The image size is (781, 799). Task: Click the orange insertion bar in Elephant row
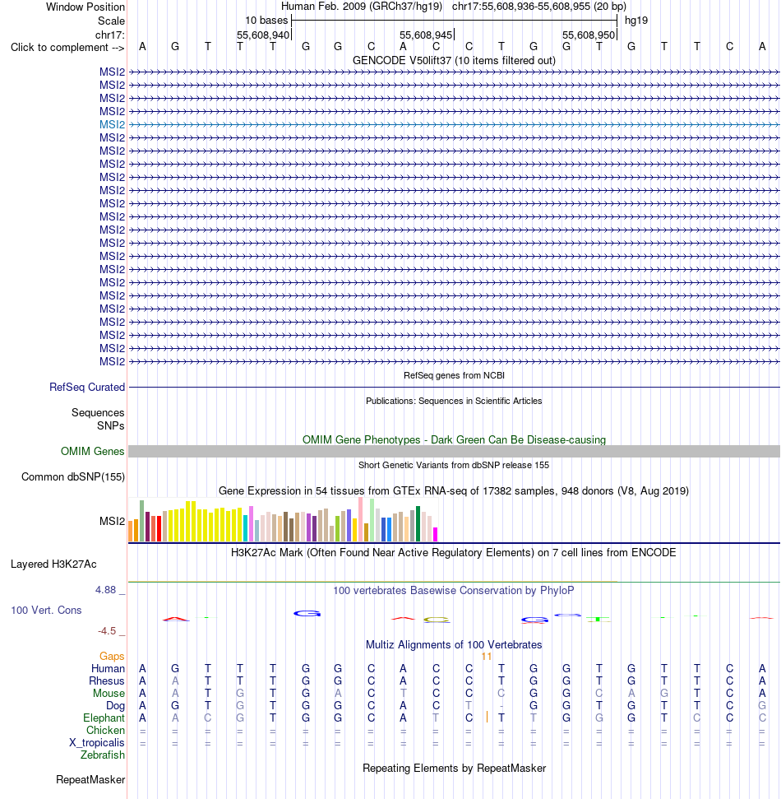click(x=487, y=717)
